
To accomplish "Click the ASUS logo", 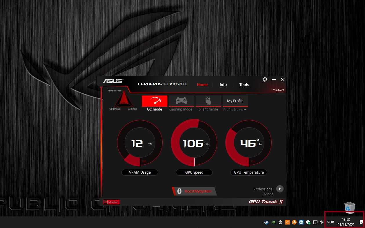I will click(x=113, y=81).
